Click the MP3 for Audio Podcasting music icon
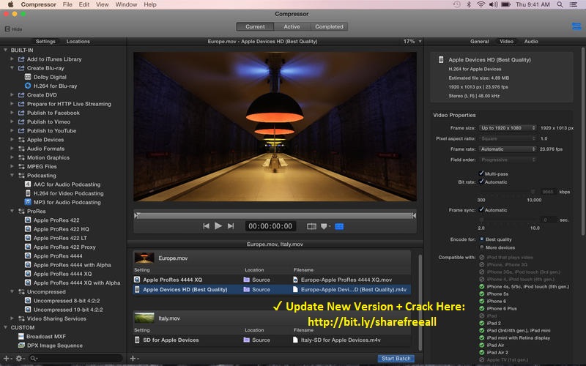Screen dimensions: 586x366 [x=28, y=202]
